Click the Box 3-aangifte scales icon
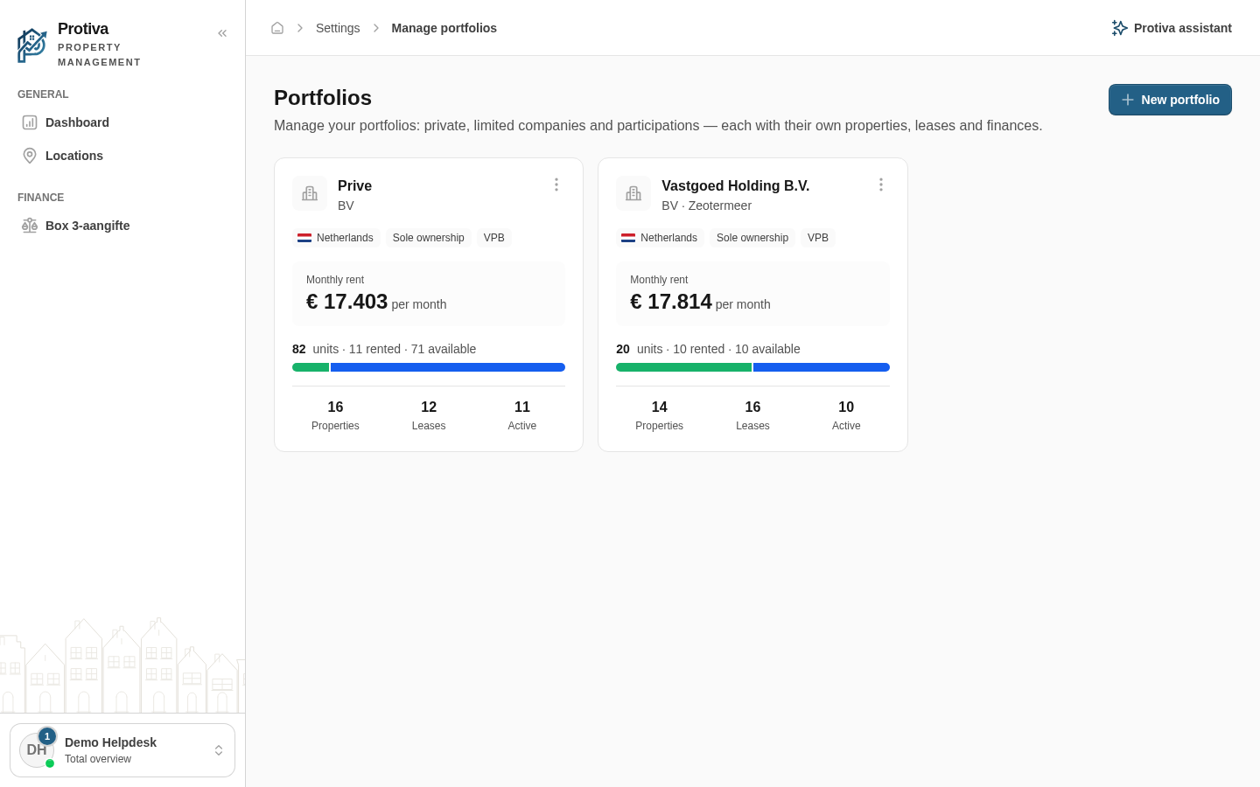This screenshot has width=1260, height=787. coord(30,226)
